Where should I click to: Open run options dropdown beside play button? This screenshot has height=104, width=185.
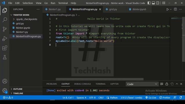pos(171,9)
